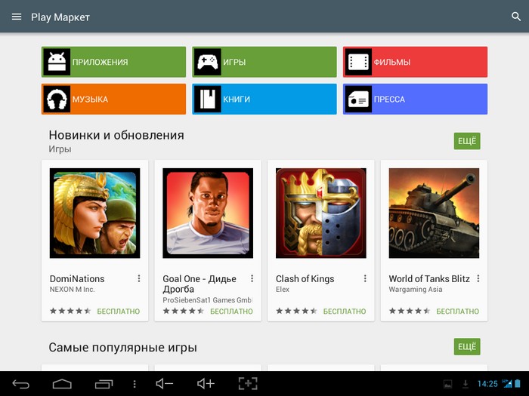Open the Clash of Kings game artwork

coord(321,213)
